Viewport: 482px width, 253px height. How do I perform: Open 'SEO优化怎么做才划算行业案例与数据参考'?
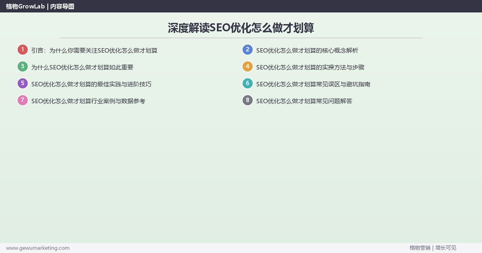pyautogui.click(x=88, y=101)
